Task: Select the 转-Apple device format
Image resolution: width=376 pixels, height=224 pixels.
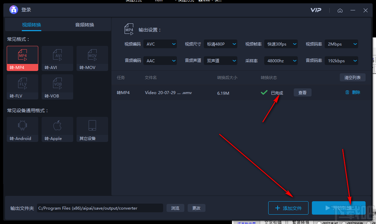Action: pos(57,130)
